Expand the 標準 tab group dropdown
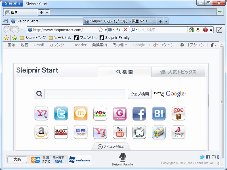Screen dimensions: 227x170 (47, 12)
